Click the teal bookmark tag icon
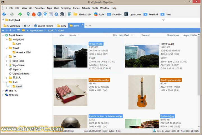This screenshot has width=202, height=135. click(x=70, y=14)
